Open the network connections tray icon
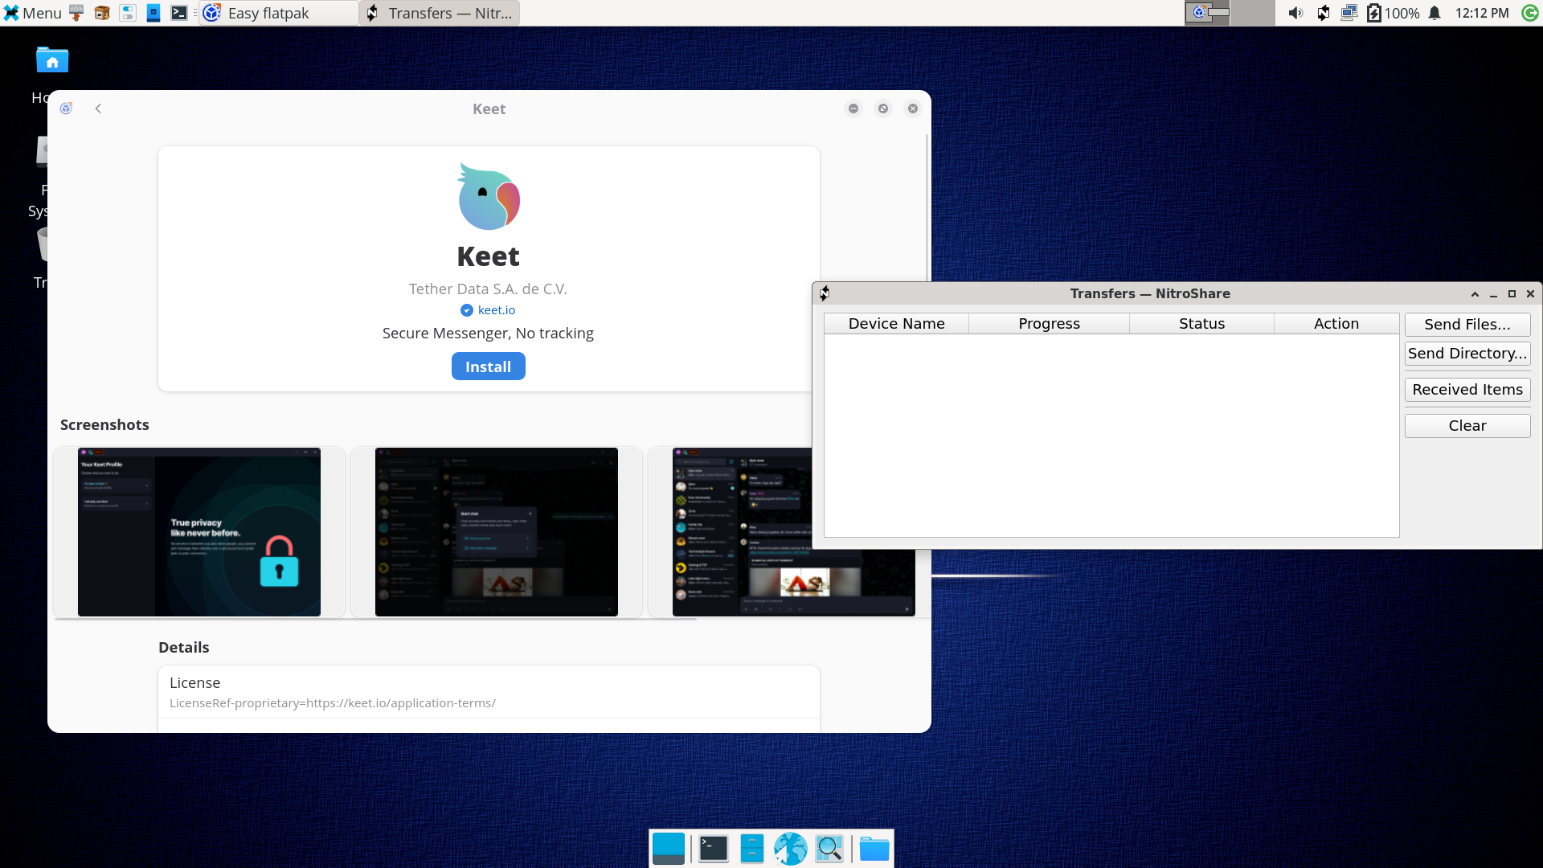Image resolution: width=1543 pixels, height=868 pixels. pos(1349,13)
